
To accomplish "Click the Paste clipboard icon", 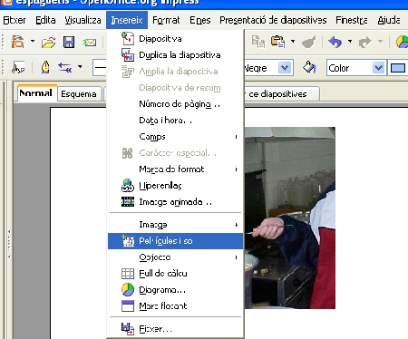I will click(x=277, y=42).
